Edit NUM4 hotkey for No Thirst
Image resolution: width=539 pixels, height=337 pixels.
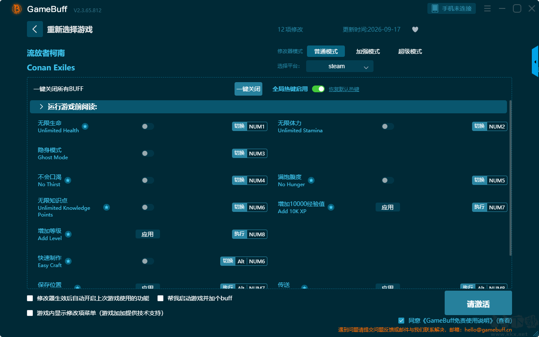point(250,180)
